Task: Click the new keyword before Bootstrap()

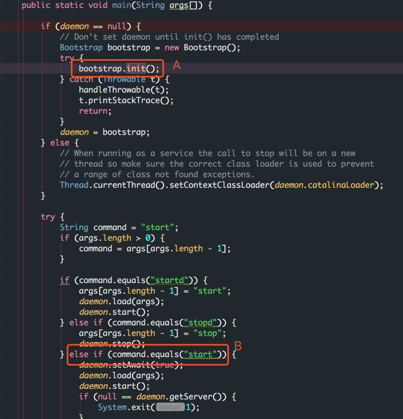Action: pos(172,47)
